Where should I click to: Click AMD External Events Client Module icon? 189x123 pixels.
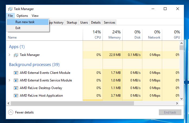pos(16,73)
